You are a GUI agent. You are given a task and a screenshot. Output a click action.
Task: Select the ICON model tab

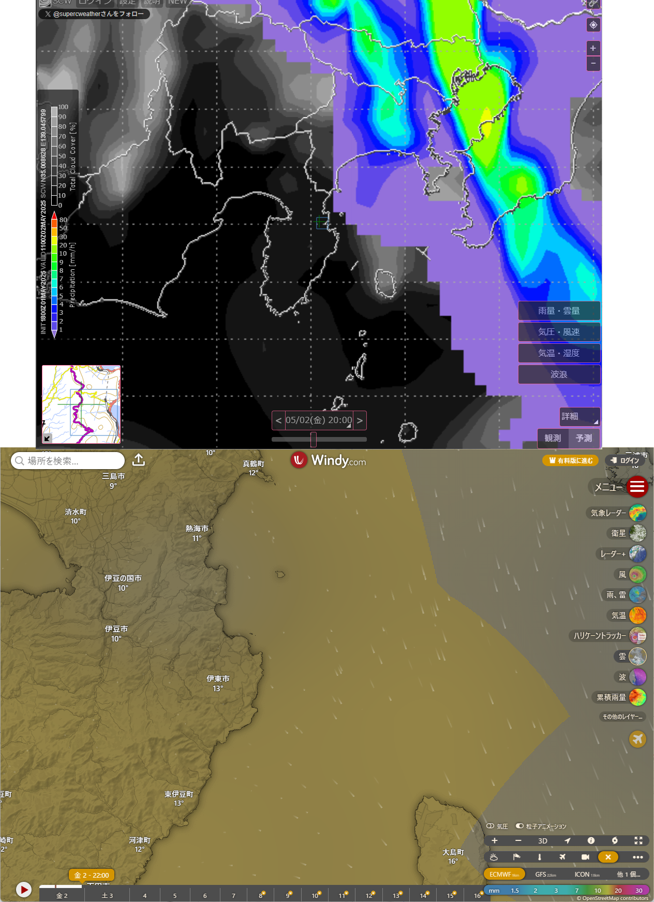[587, 875]
